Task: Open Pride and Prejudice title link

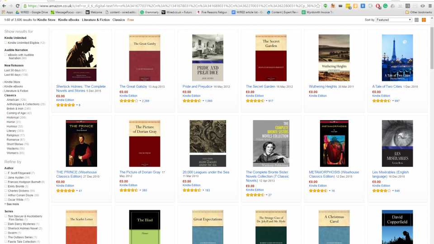Action: click(198, 87)
